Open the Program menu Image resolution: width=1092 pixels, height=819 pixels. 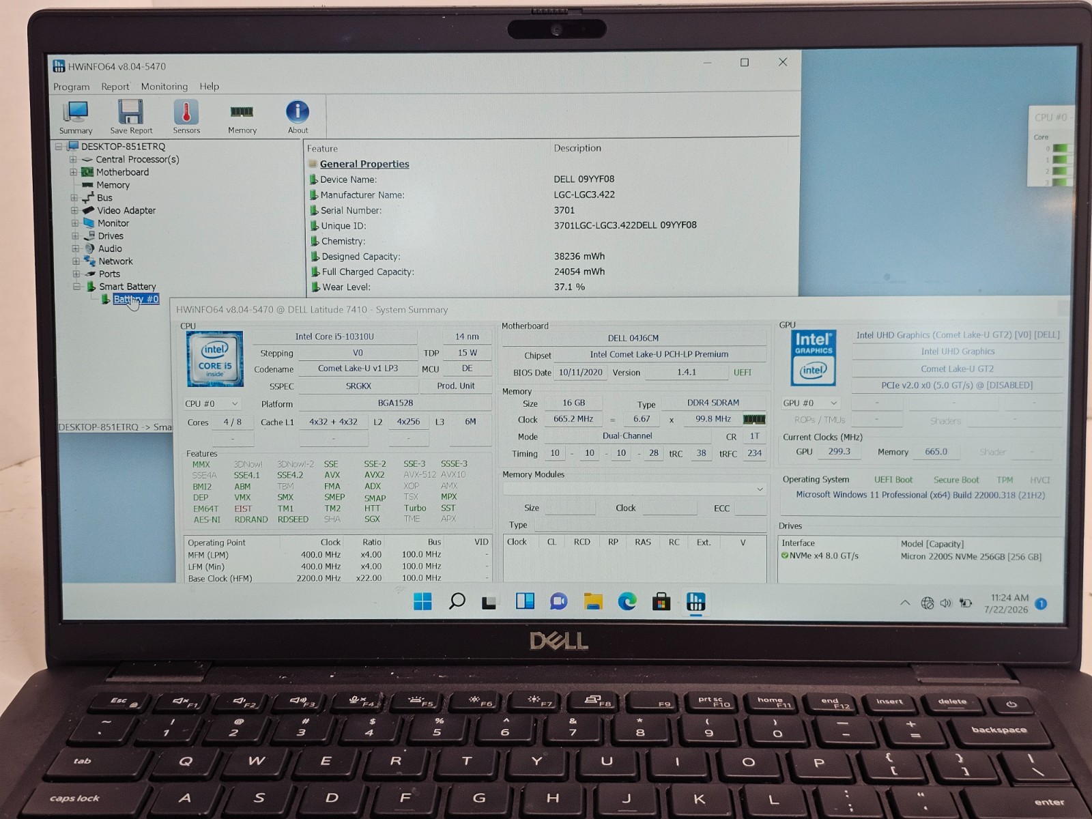click(x=71, y=87)
